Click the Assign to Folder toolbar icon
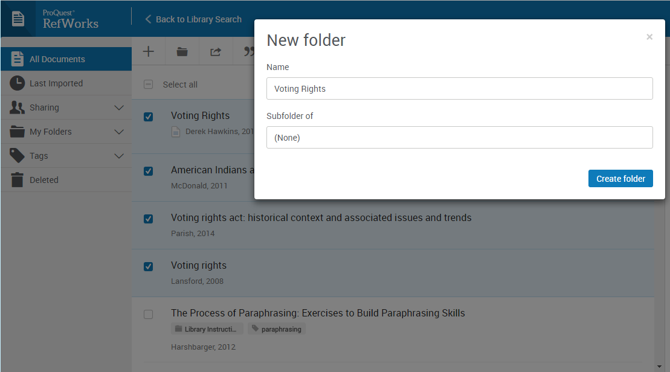670x372 pixels. [182, 51]
